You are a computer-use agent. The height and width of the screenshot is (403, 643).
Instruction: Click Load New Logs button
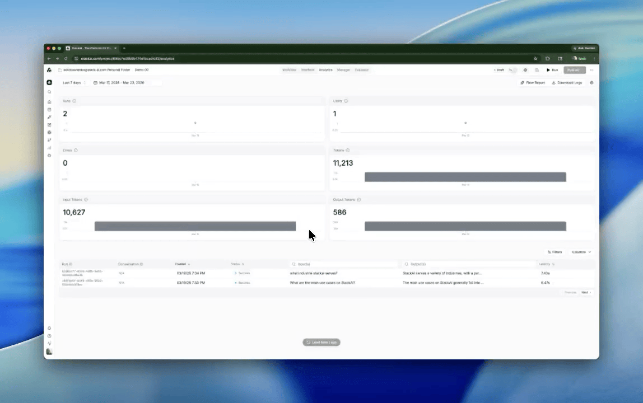[x=321, y=343]
